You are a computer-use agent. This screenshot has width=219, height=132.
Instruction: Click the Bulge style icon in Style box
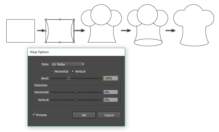pyautogui.click(x=54, y=64)
